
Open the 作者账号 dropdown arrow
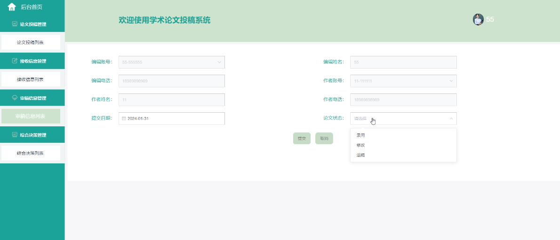pos(451,81)
